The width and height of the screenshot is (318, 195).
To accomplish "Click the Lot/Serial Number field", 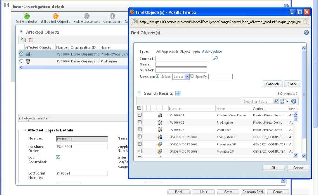I will 82,173.
